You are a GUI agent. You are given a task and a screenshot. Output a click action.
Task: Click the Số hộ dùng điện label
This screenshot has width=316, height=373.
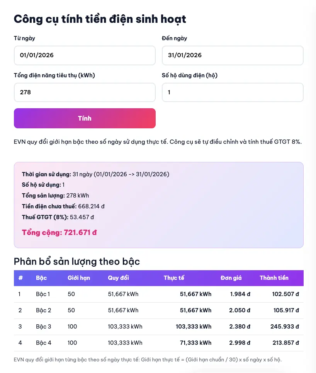pyautogui.click(x=190, y=75)
